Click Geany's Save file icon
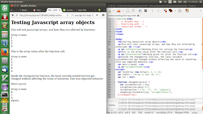 pos(128,10)
